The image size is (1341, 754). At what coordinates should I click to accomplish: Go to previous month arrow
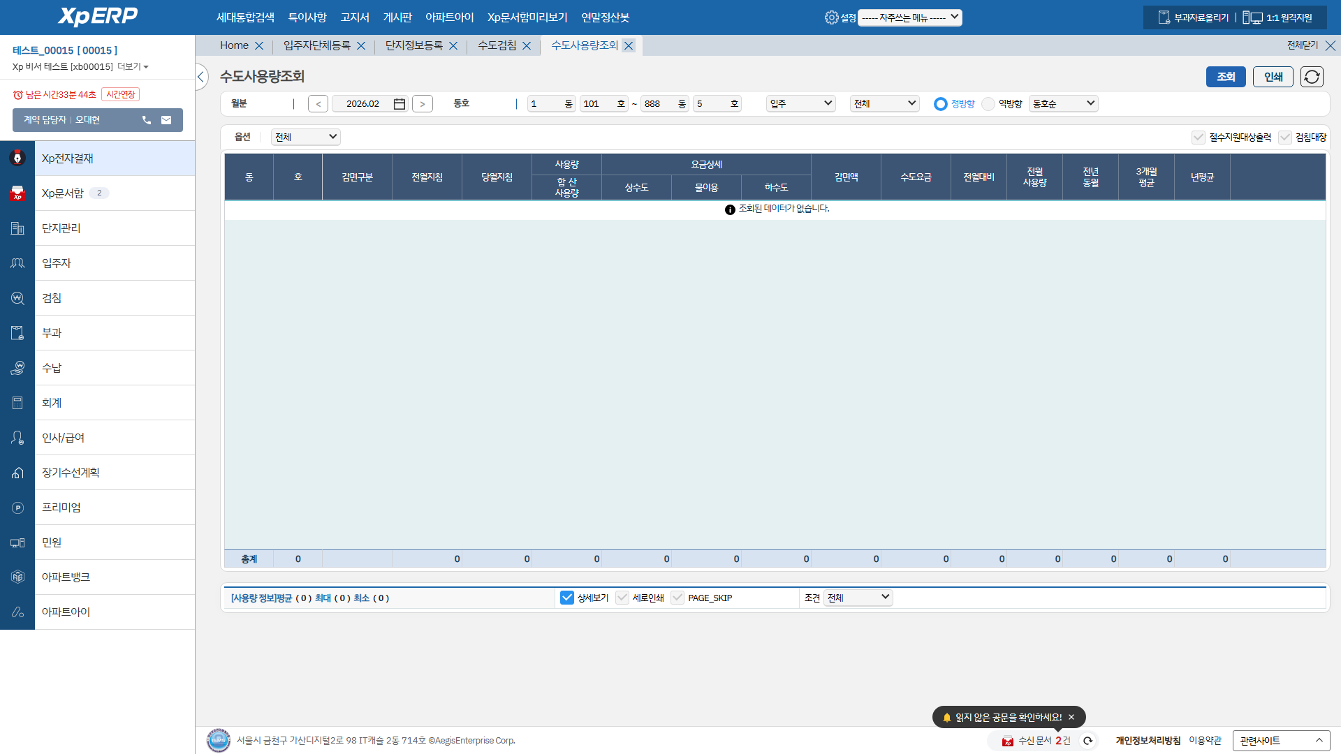pos(318,104)
